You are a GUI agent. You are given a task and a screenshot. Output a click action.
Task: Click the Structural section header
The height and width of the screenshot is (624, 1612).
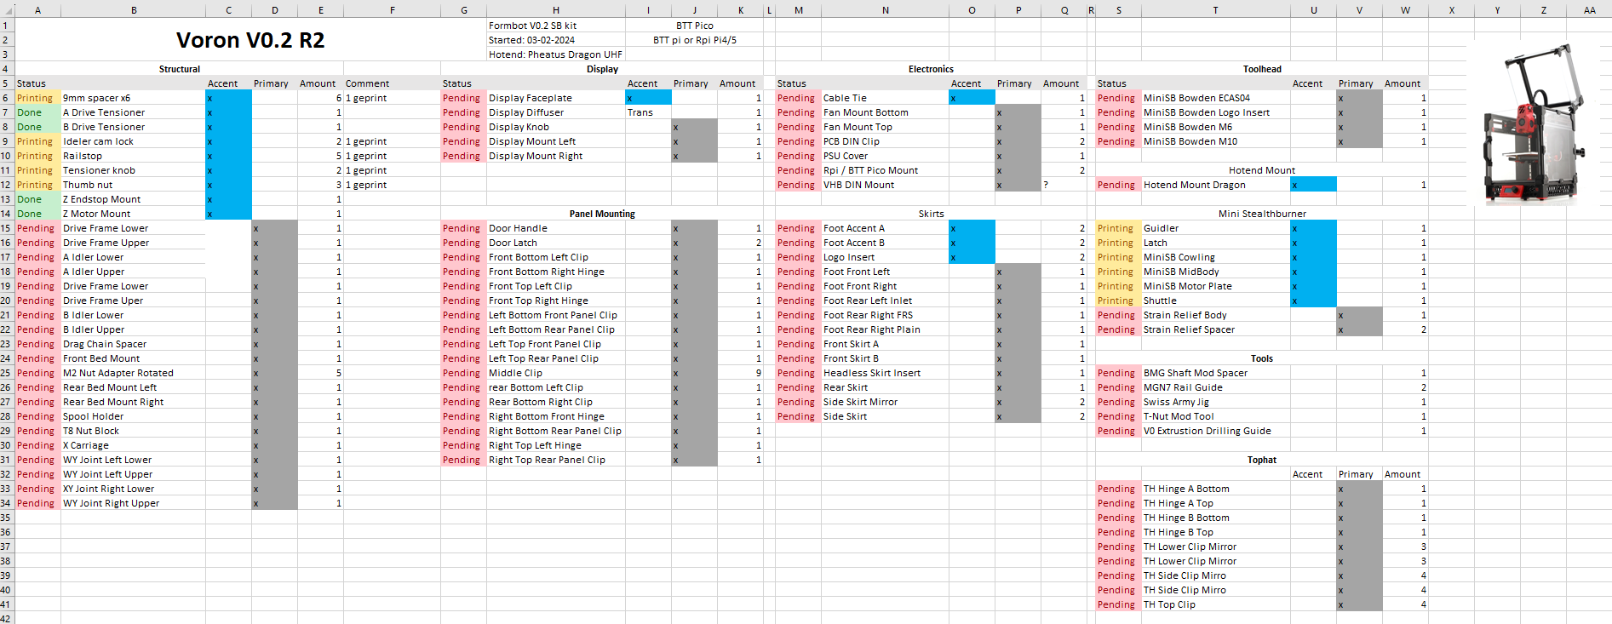[180, 69]
